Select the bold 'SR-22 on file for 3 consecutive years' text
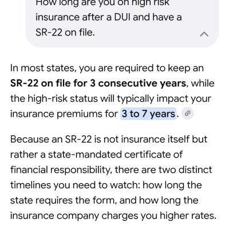Image resolution: width=229 pixels, height=229 pixels. click(x=98, y=84)
